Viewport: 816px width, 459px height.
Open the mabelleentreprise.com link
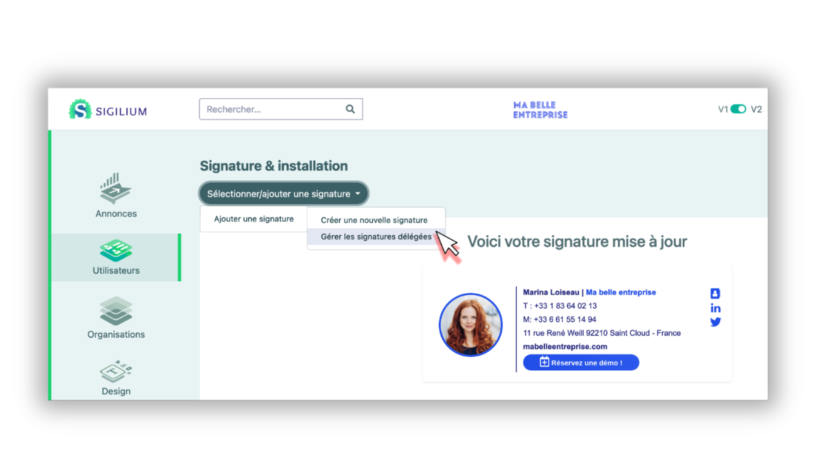click(x=565, y=346)
